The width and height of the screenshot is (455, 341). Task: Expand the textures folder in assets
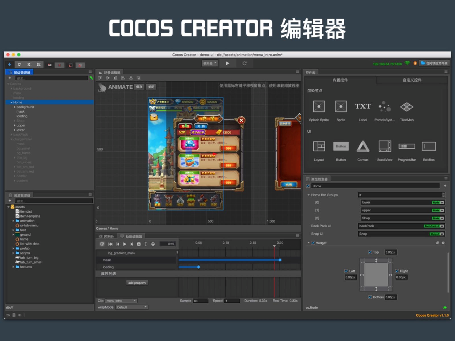(x=13, y=267)
